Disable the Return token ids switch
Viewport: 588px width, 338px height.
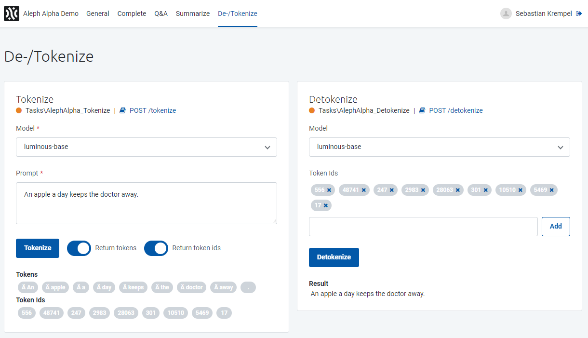156,248
